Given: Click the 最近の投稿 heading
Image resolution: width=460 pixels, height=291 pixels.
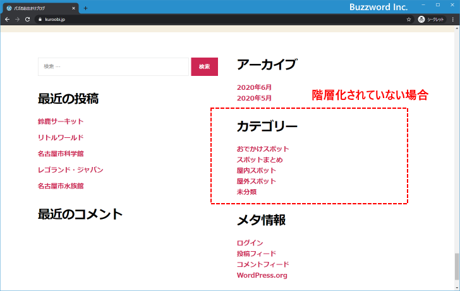Looking at the screenshot, I should [x=68, y=99].
